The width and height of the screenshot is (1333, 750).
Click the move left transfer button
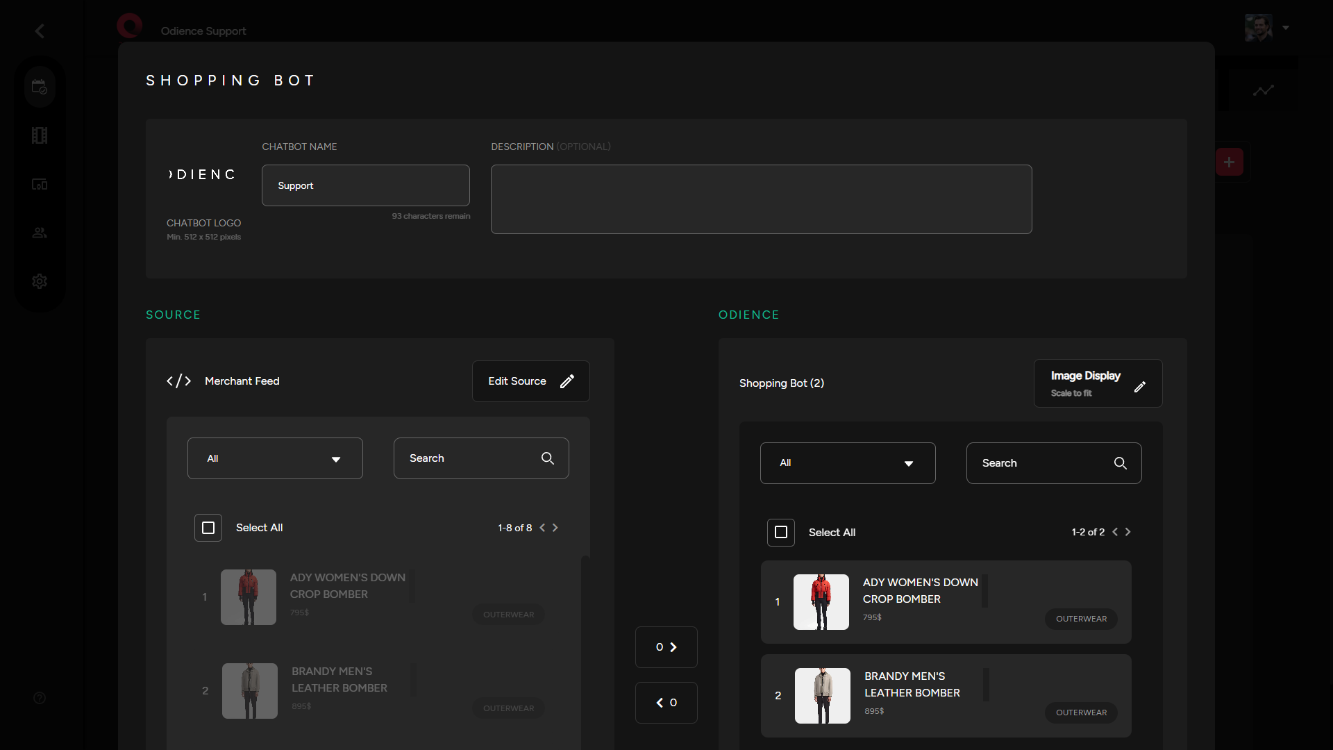click(666, 703)
